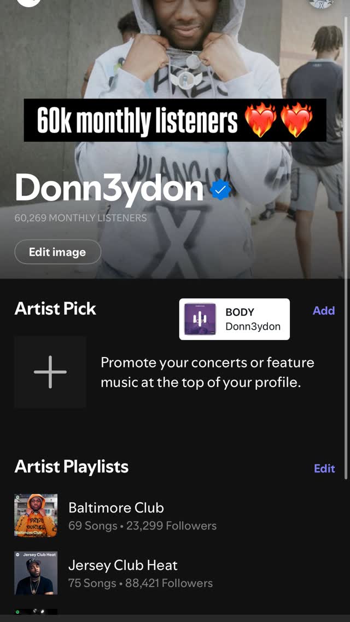This screenshot has height=622, width=350.
Task: Click the blue verified badge next to Donn3ydon
Action: click(x=220, y=190)
